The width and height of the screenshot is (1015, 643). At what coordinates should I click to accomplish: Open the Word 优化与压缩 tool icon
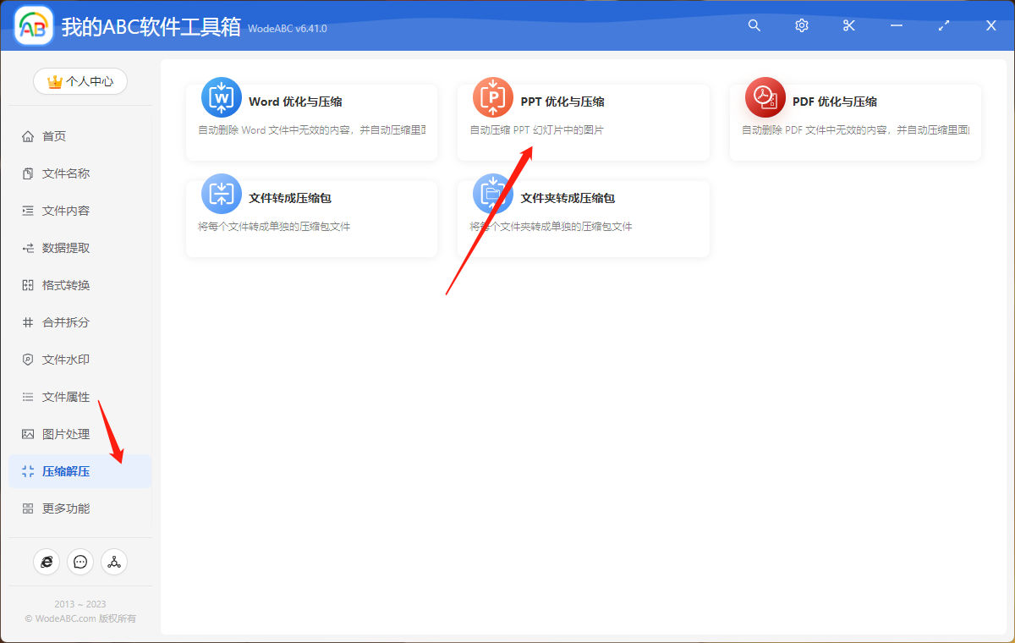221,97
